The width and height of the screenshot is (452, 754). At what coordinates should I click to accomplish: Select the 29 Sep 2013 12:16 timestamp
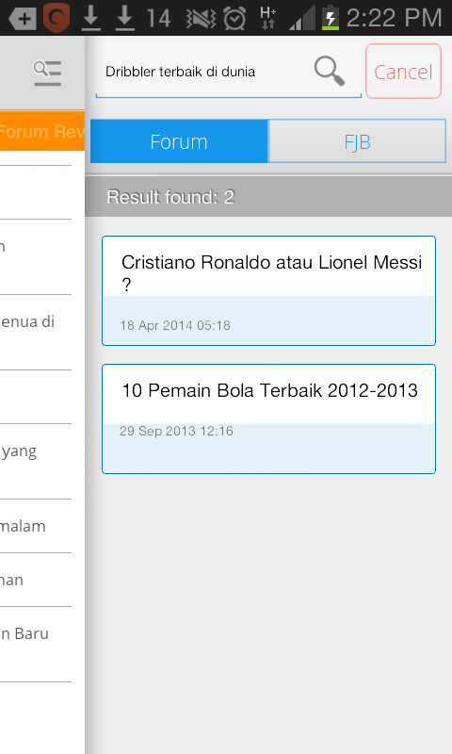pyautogui.click(x=176, y=431)
